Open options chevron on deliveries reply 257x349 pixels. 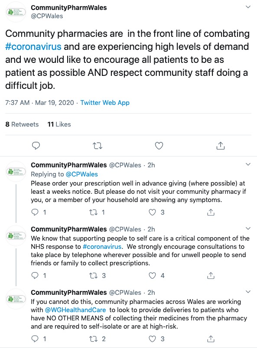(248, 292)
